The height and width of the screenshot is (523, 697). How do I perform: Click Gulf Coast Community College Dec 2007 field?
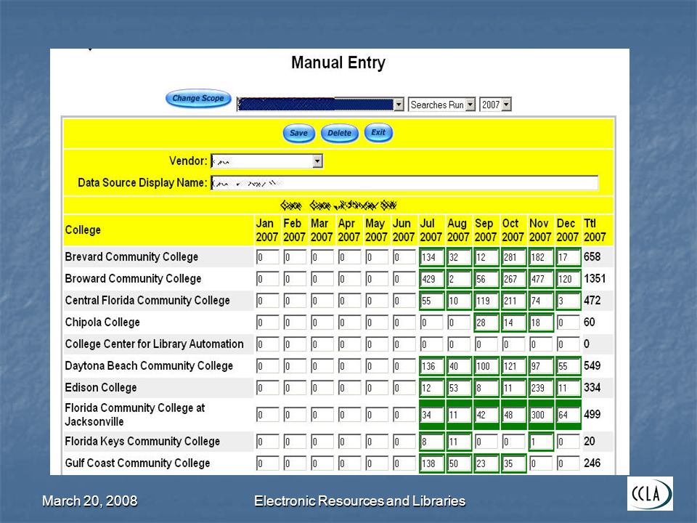pyautogui.click(x=568, y=463)
